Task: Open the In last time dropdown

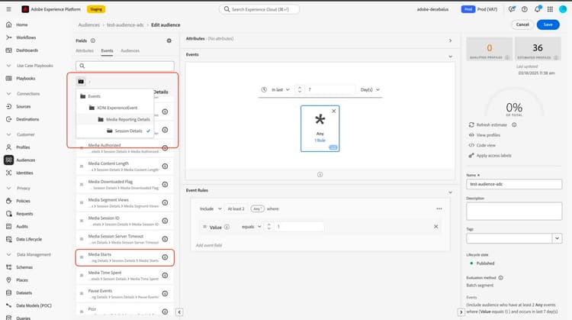Action: pyautogui.click(x=280, y=89)
